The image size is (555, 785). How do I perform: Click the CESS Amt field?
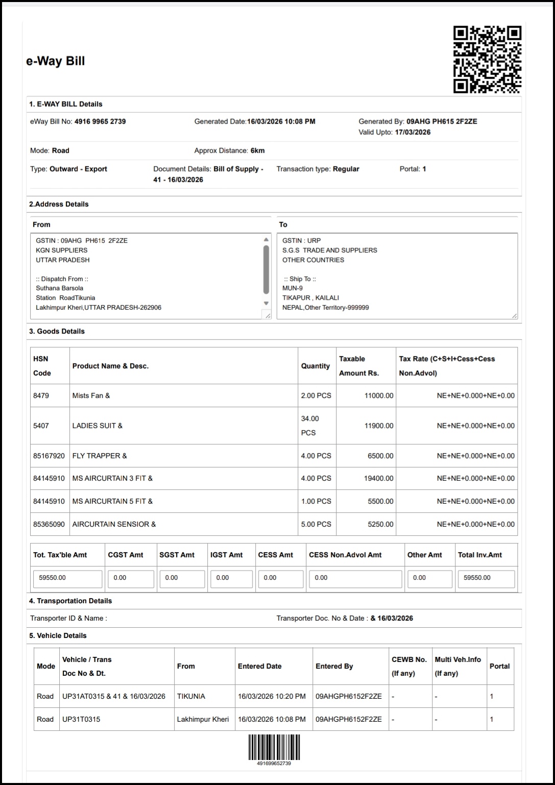280,578
